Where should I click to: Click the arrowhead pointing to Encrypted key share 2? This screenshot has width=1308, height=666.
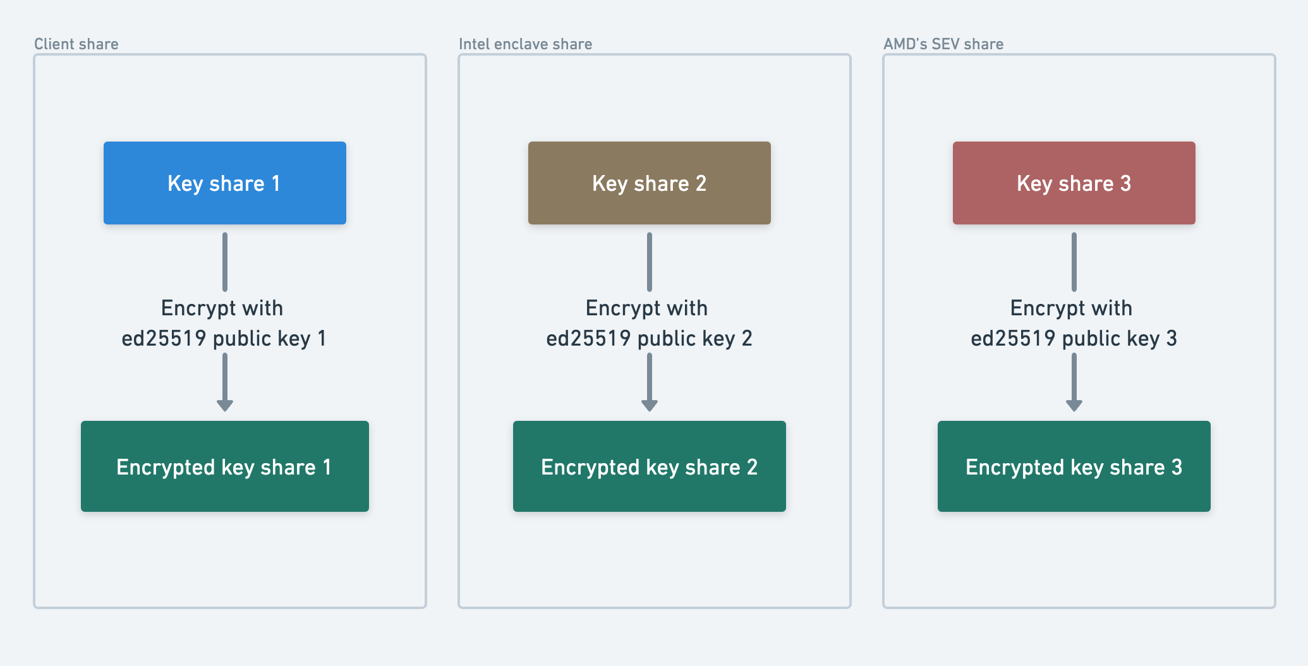pyautogui.click(x=650, y=405)
